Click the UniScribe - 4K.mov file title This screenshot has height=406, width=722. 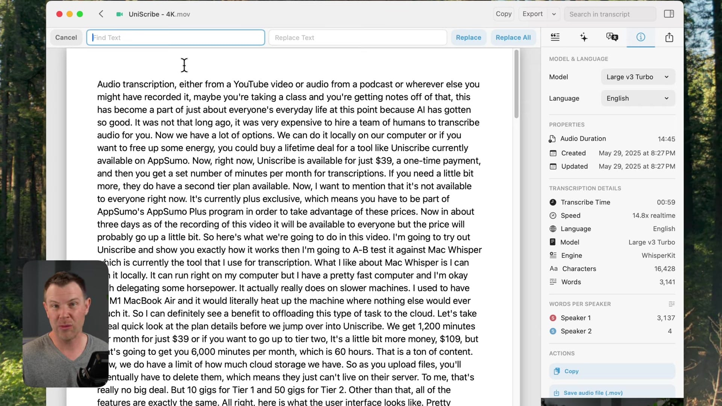click(x=159, y=14)
